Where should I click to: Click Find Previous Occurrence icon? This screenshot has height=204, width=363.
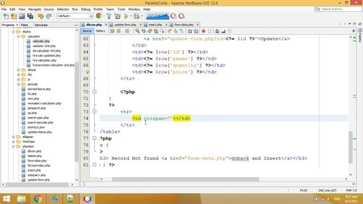(x=143, y=31)
